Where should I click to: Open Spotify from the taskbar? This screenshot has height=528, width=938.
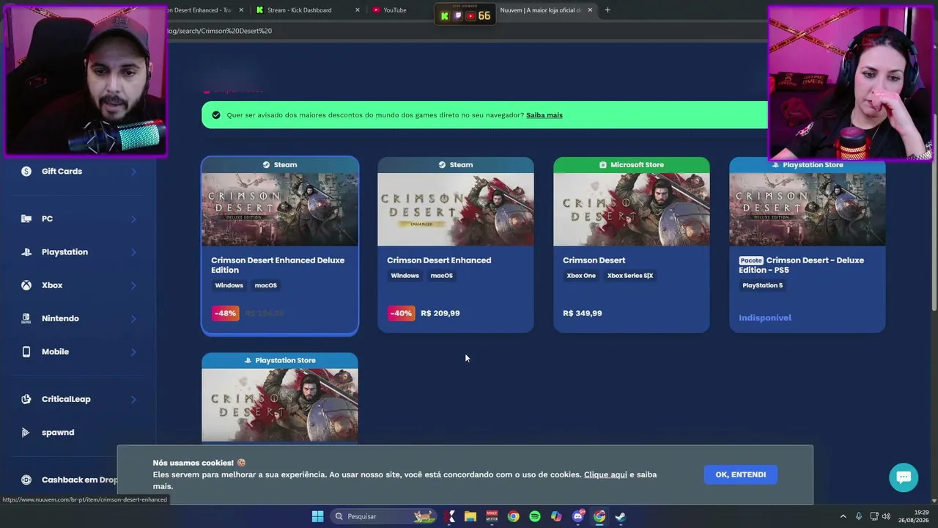point(535,516)
